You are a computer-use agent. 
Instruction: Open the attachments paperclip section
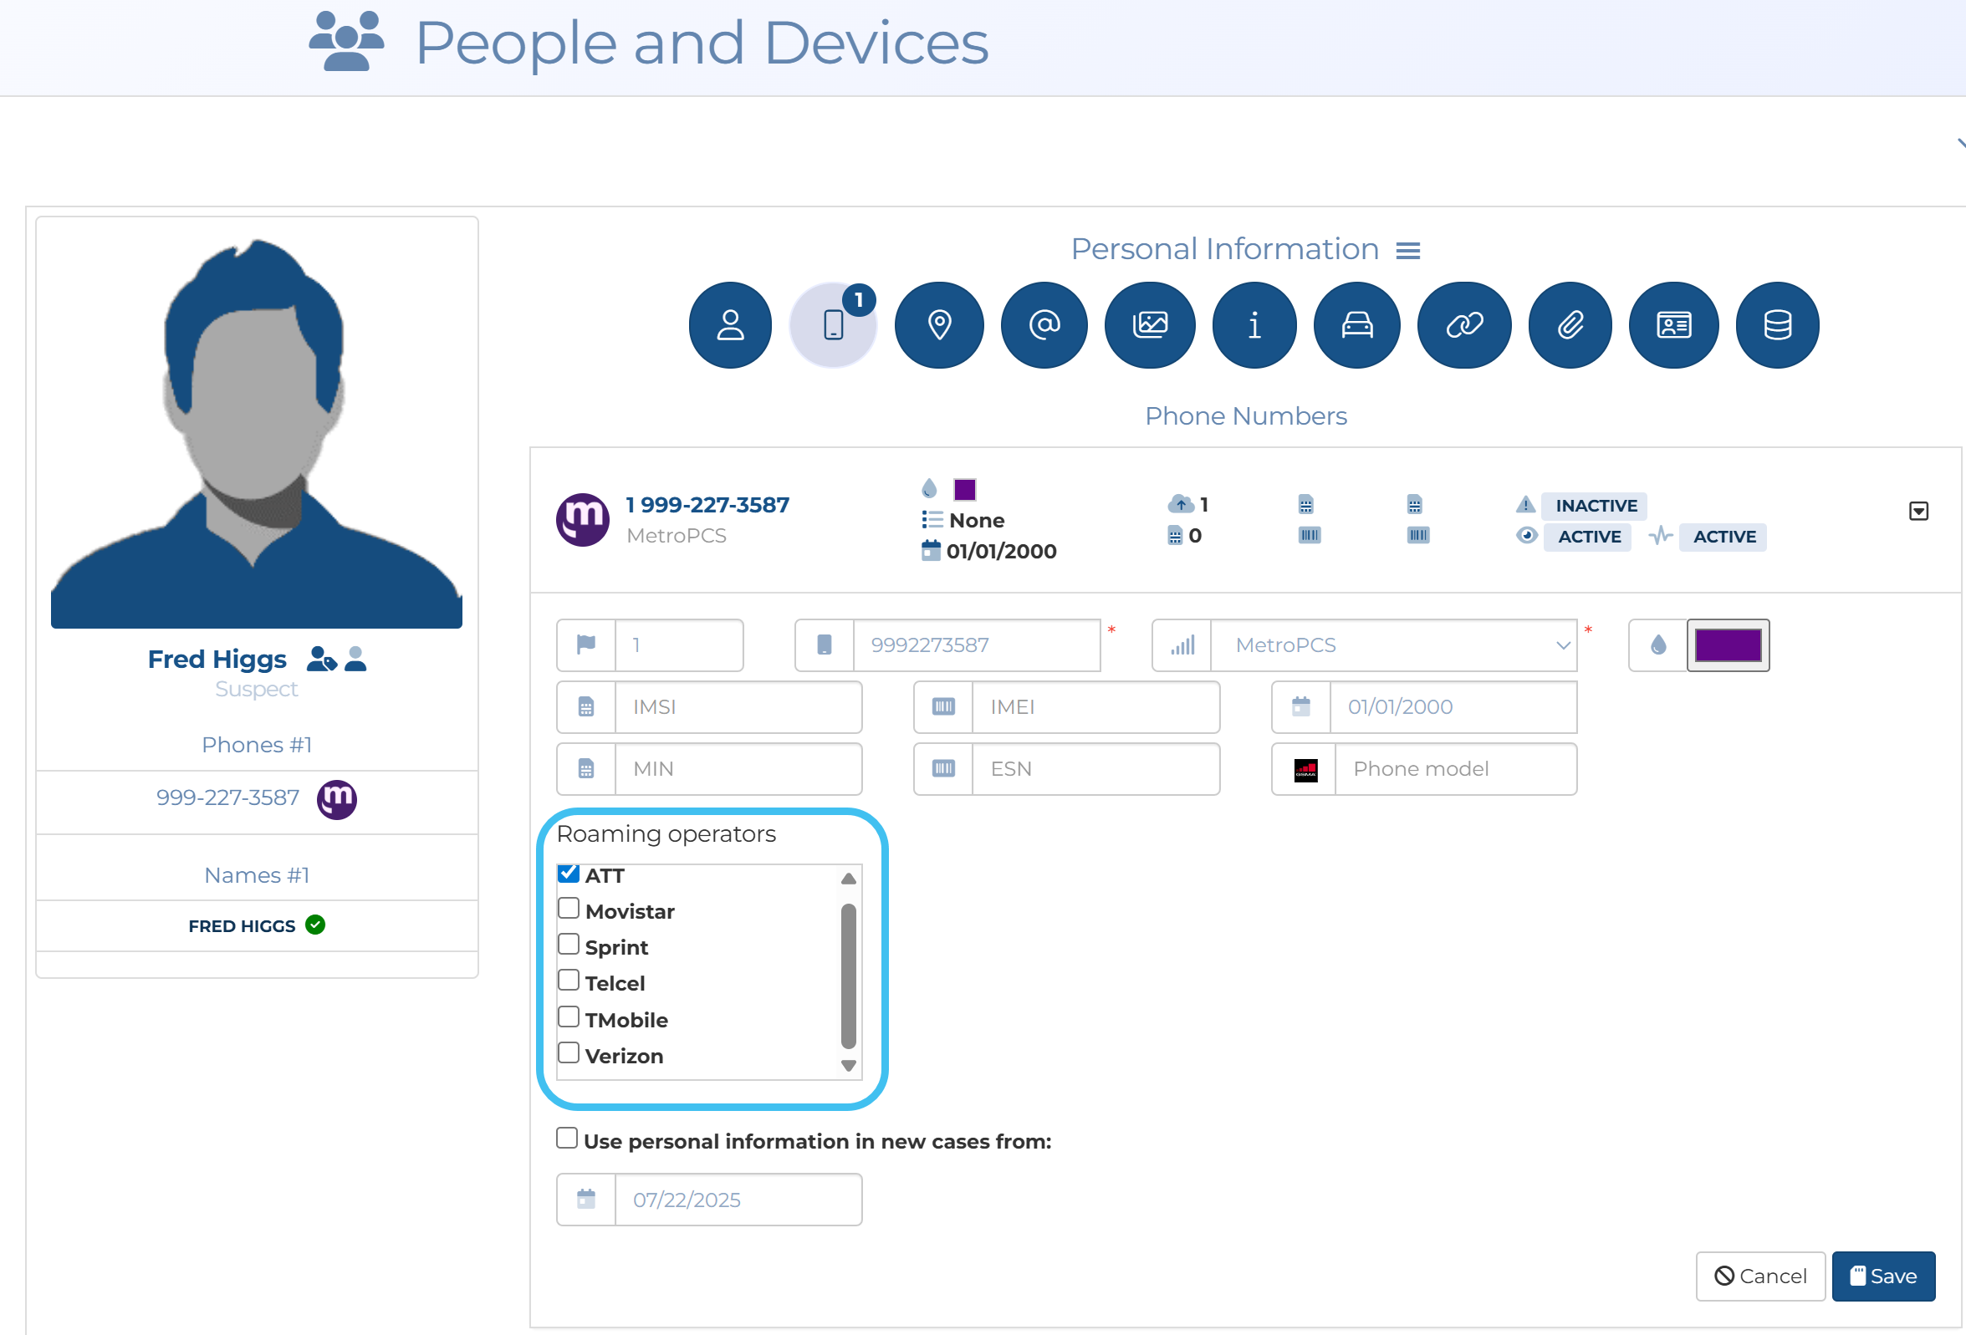click(1570, 324)
